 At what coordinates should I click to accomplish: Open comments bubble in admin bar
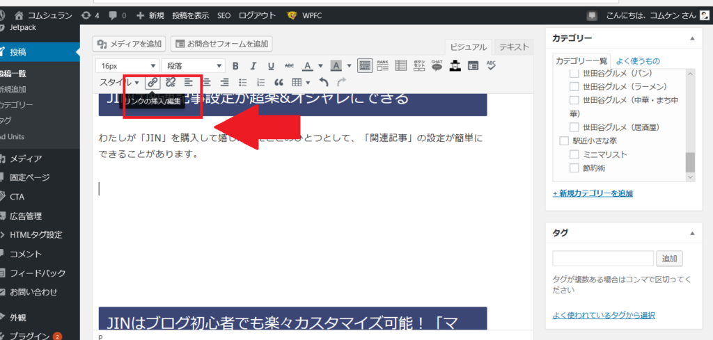[x=117, y=15]
